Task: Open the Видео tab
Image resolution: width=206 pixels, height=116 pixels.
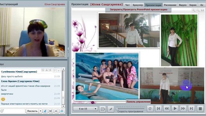Action: click(183, 5)
